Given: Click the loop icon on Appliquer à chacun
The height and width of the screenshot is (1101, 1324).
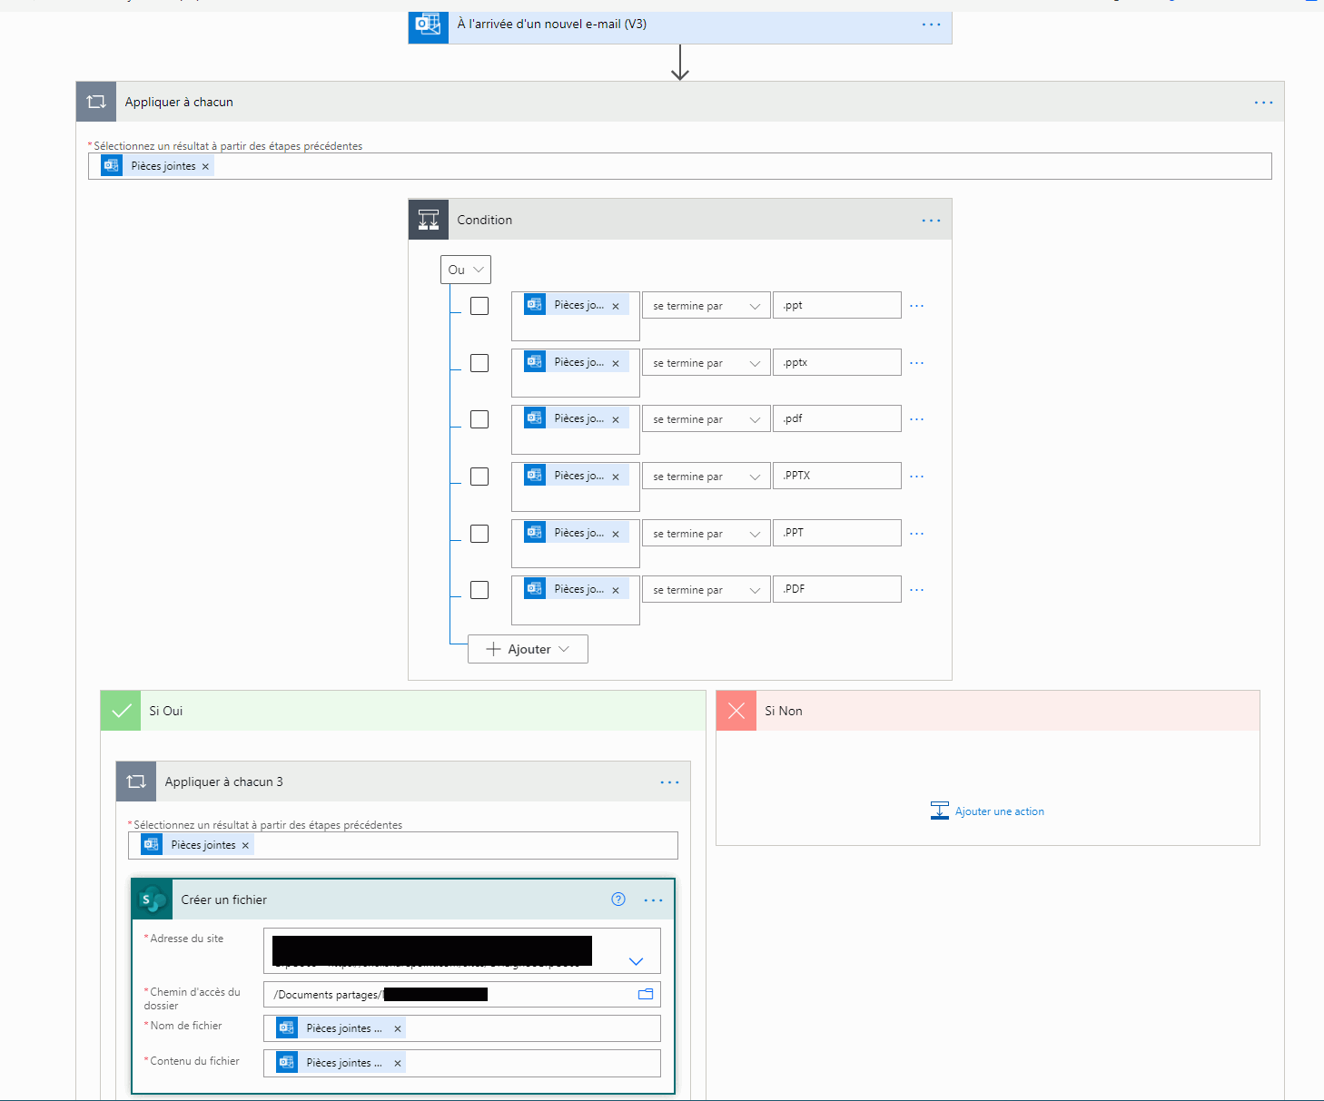Looking at the screenshot, I should tap(96, 102).
